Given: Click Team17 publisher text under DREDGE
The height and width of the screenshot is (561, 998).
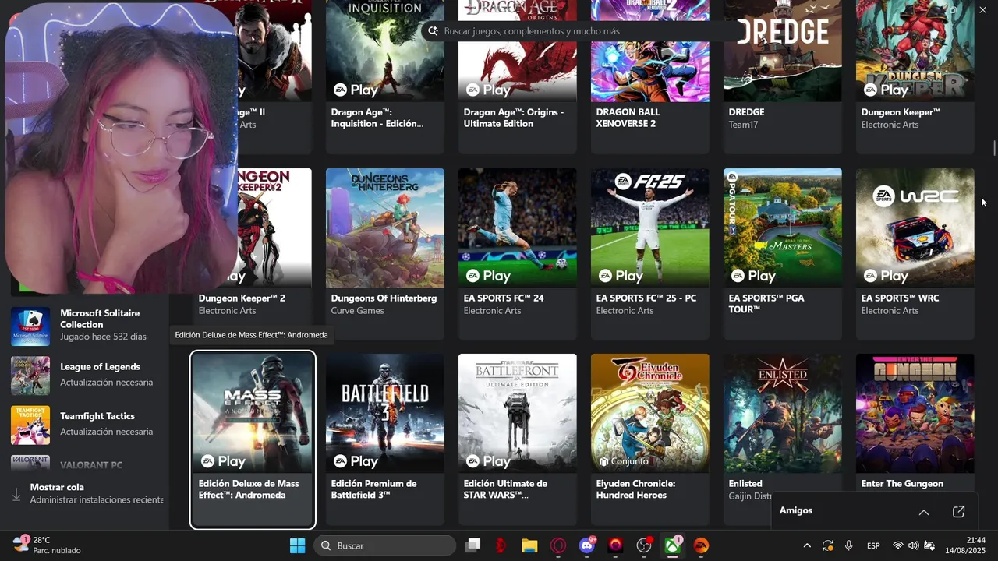Looking at the screenshot, I should coord(743,125).
